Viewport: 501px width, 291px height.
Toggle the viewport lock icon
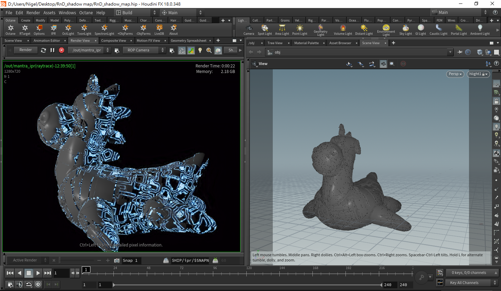[496, 101]
